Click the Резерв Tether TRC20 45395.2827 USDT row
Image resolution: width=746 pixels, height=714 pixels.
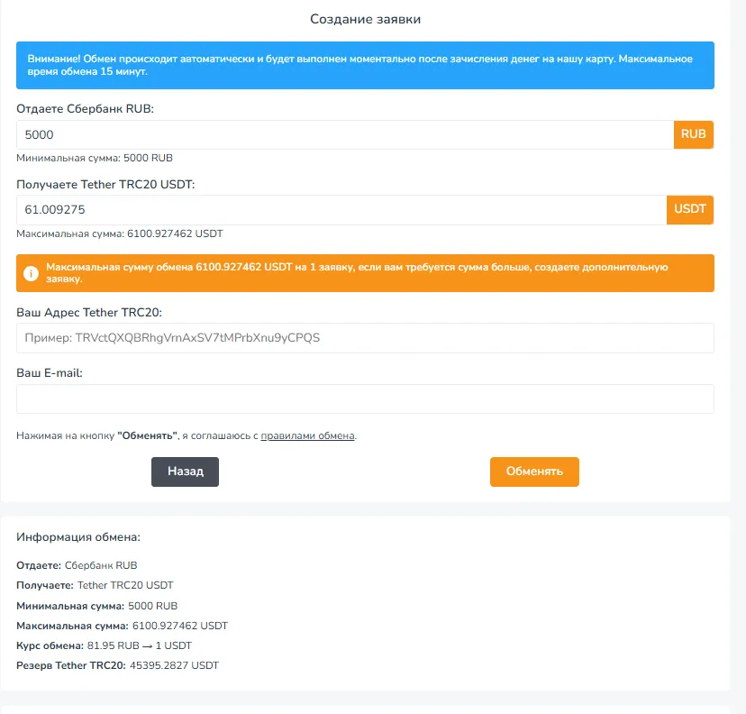point(117,665)
